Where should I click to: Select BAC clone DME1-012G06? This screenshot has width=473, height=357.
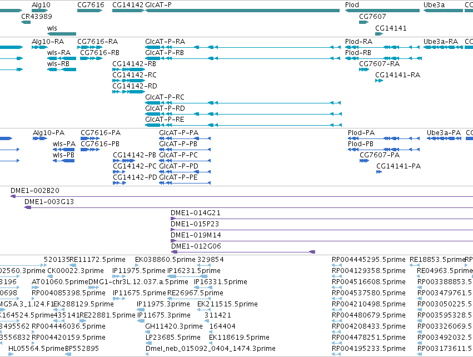[196, 246]
